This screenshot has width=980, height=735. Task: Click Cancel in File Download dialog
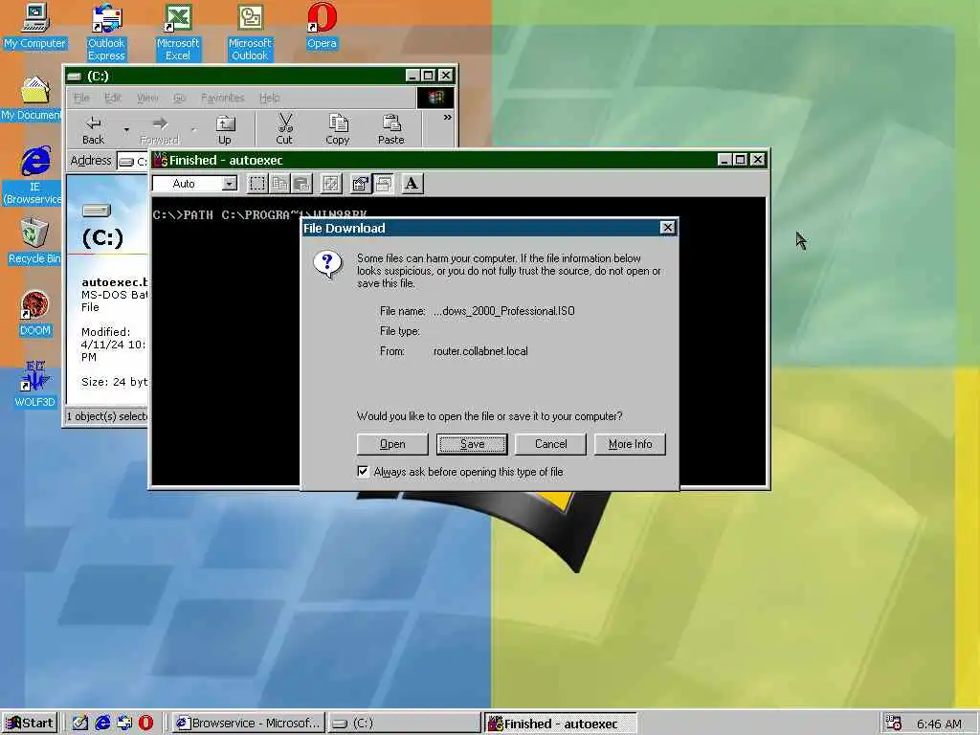(550, 444)
